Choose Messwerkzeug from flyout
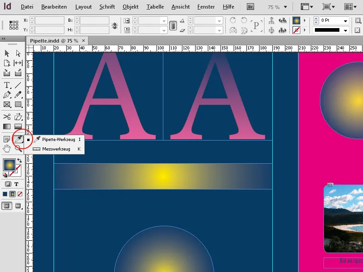Image resolution: width=363 pixels, height=272 pixels. pyautogui.click(x=54, y=149)
